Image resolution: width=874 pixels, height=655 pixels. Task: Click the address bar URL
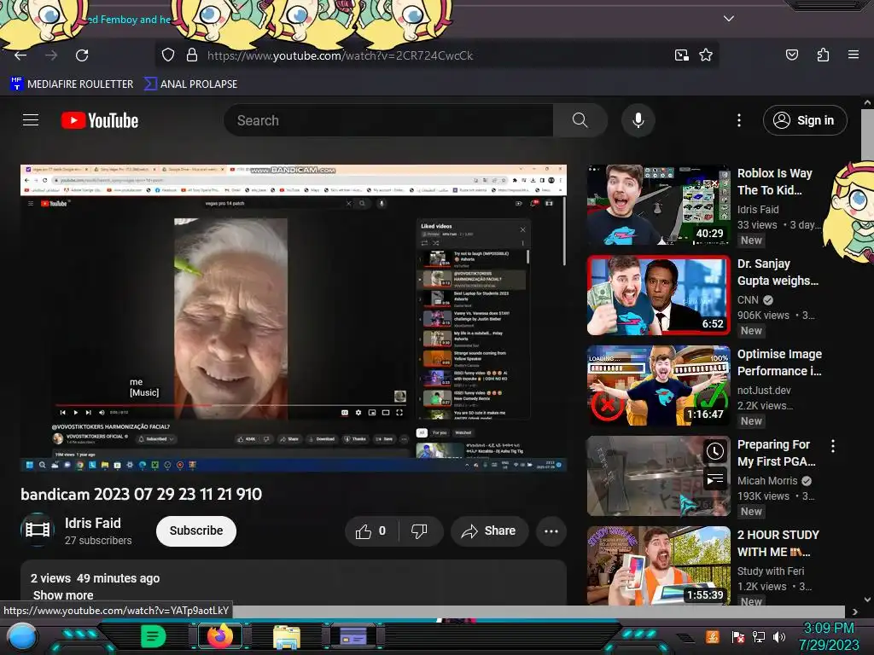tap(340, 55)
